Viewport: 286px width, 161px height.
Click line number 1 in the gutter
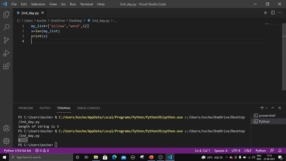[23, 26]
